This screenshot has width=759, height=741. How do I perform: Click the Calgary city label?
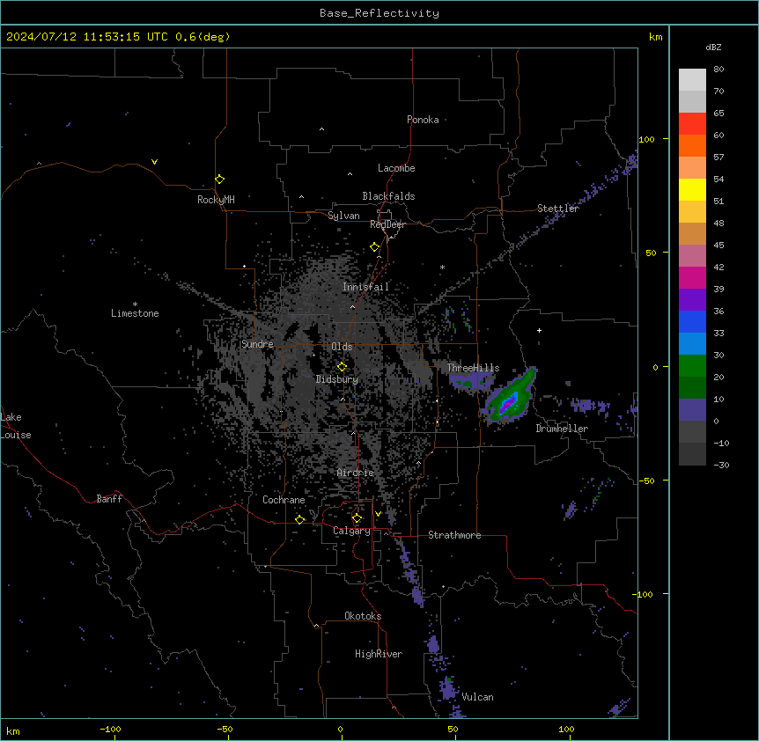point(351,531)
